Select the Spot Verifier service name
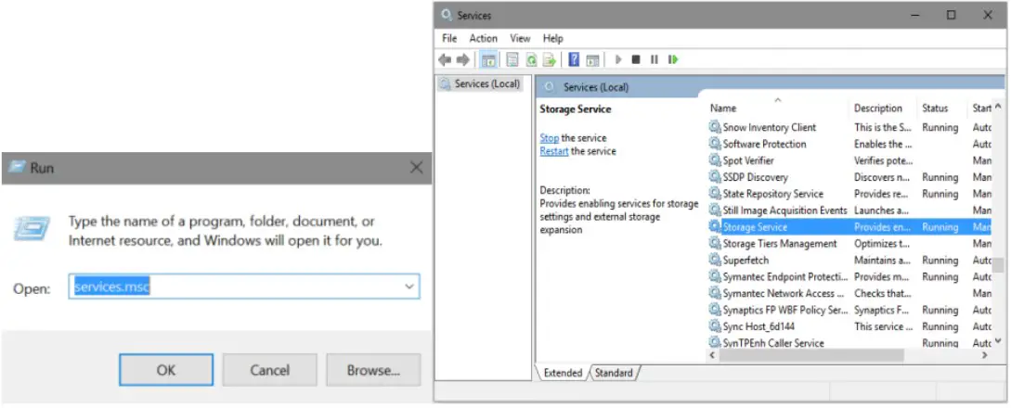 pyautogui.click(x=748, y=160)
